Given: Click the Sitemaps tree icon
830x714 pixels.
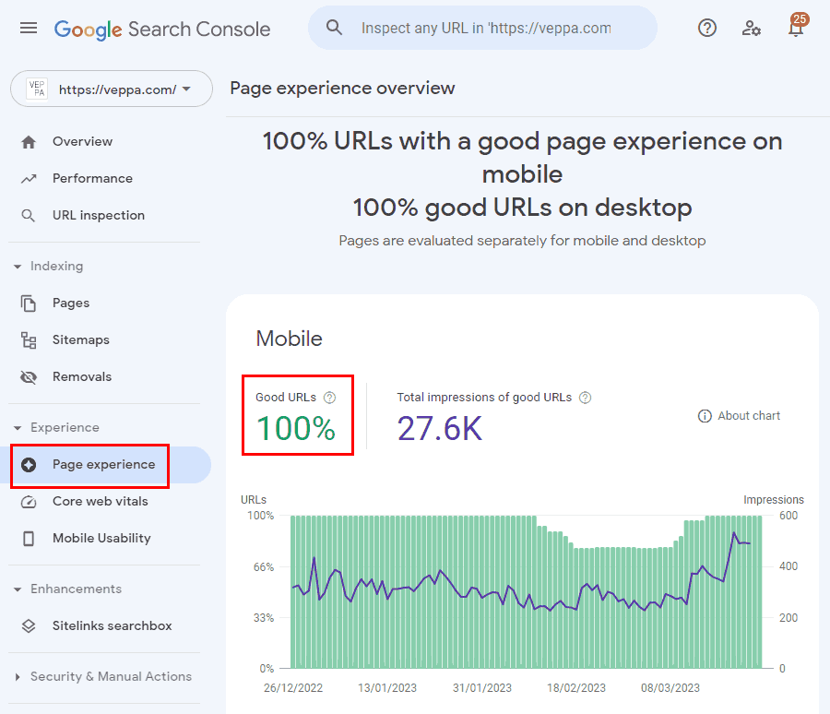Looking at the screenshot, I should coord(29,340).
